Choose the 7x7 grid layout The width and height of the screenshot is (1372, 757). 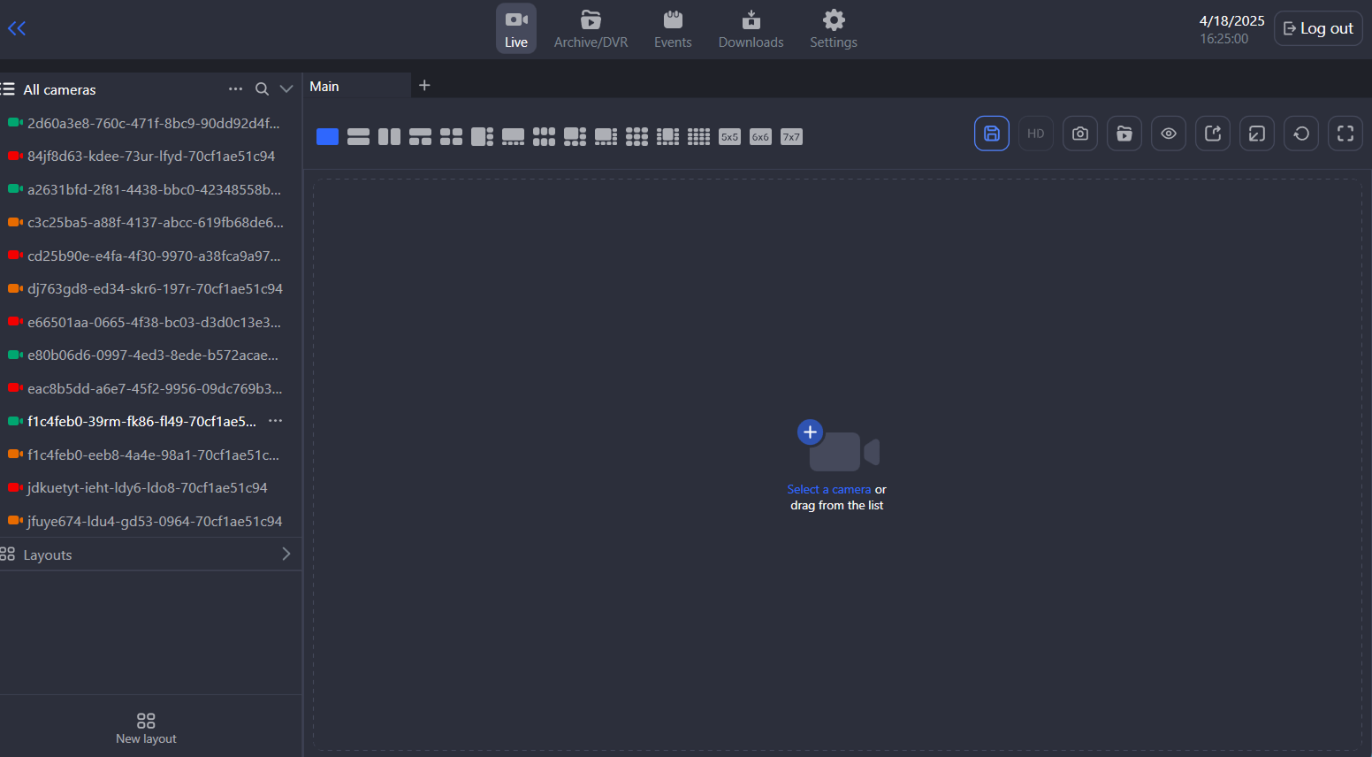click(791, 136)
